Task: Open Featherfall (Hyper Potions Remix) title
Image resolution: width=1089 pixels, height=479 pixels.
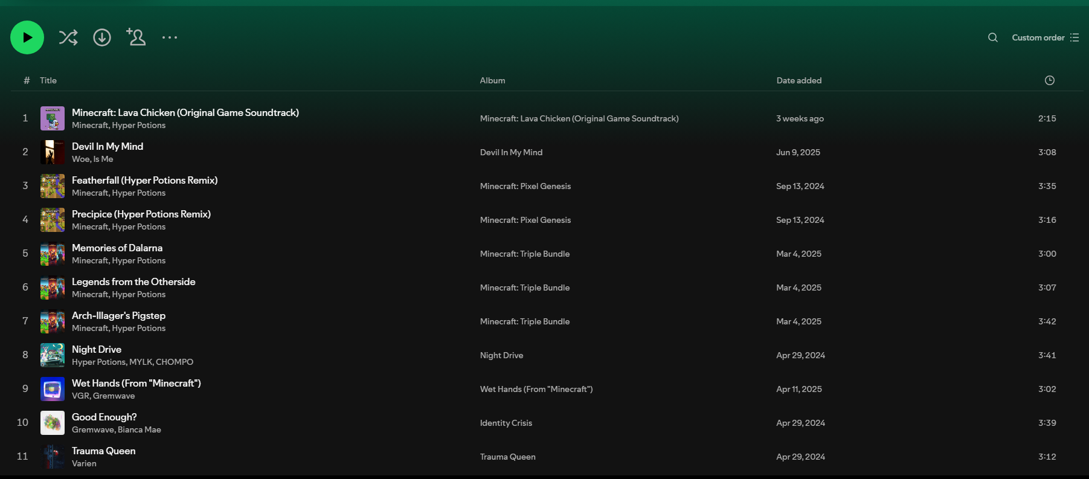Action: [145, 180]
